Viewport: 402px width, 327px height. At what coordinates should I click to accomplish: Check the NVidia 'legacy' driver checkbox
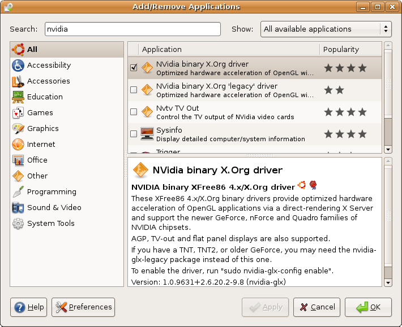pyautogui.click(x=134, y=90)
